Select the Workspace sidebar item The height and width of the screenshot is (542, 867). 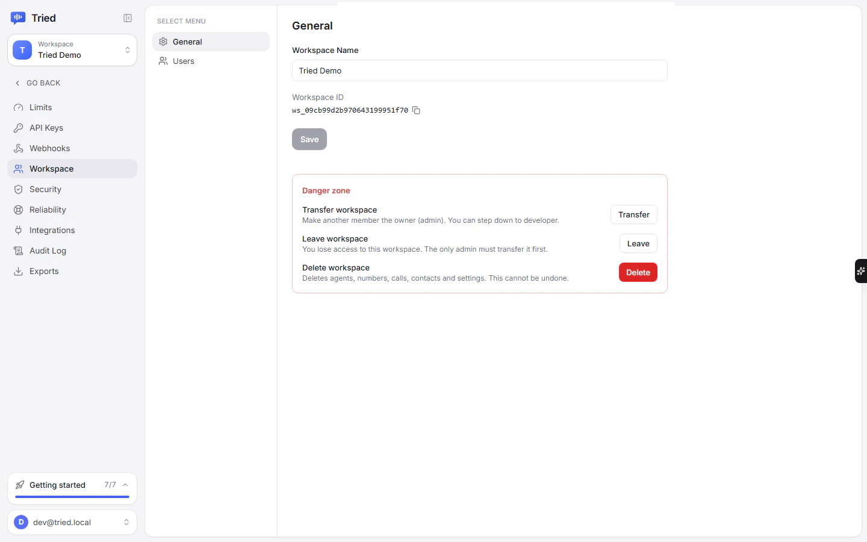point(72,169)
